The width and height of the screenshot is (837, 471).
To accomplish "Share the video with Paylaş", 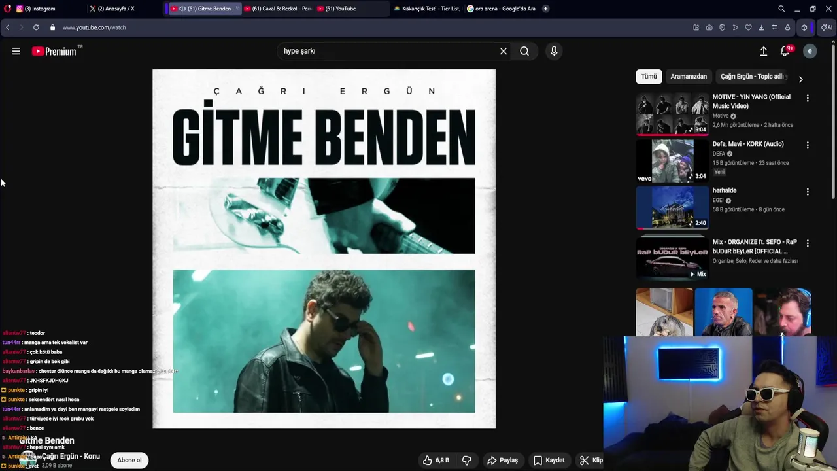I will point(502,461).
